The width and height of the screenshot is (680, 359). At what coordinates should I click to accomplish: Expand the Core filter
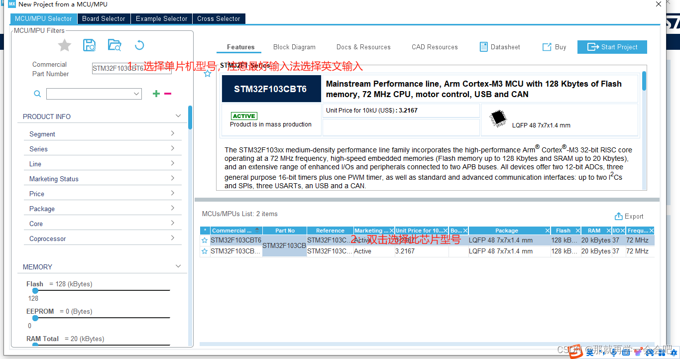coord(173,223)
